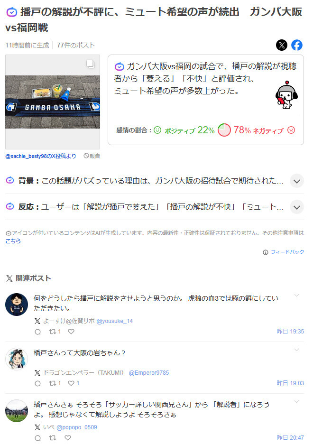The width and height of the screenshot is (313, 444).
Task: Retweet the Emperor9785 post
Action: [55, 383]
